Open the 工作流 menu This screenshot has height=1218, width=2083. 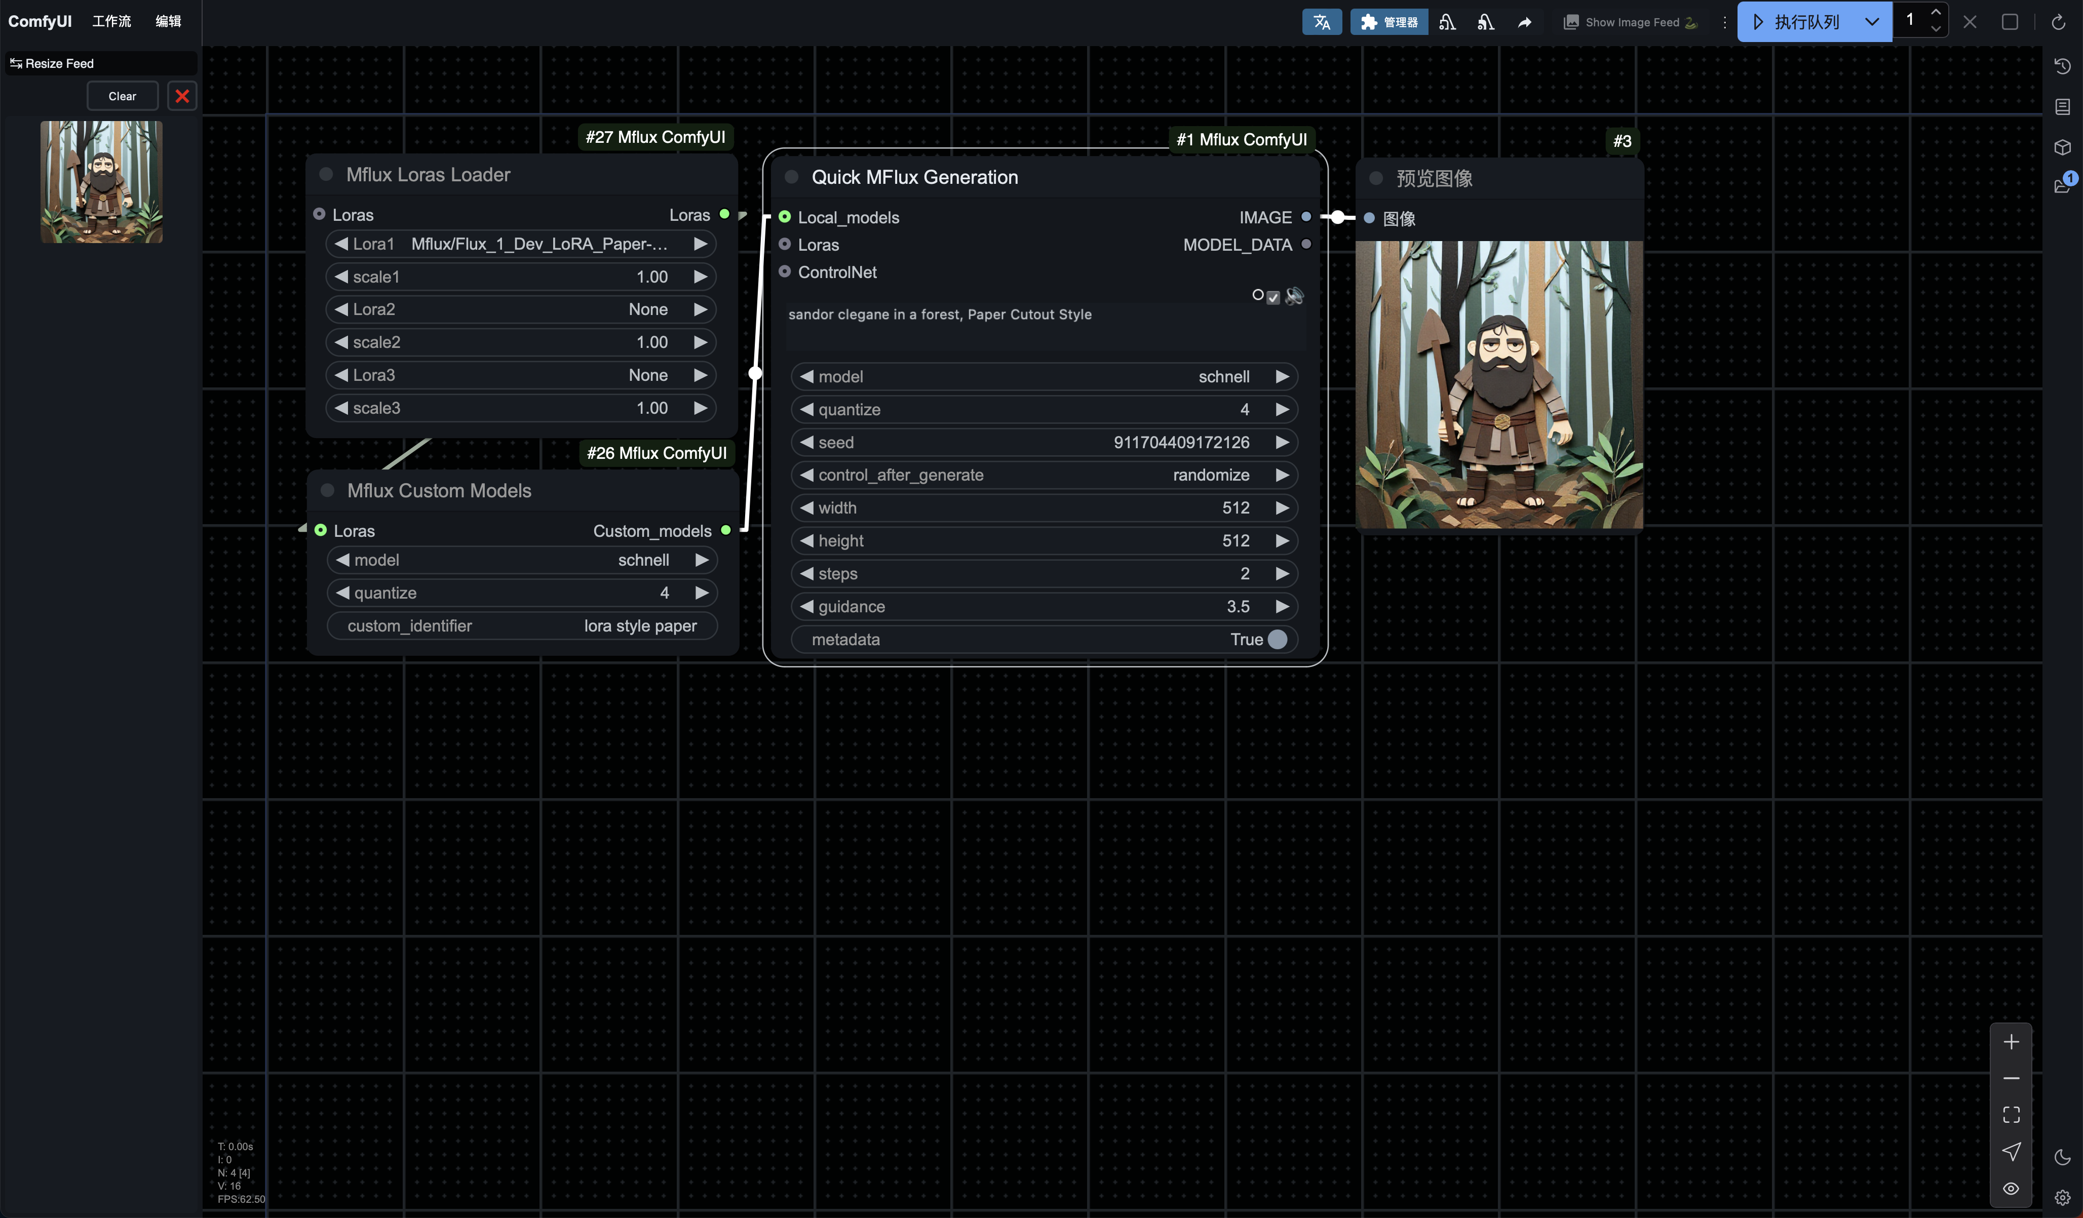[x=111, y=21]
